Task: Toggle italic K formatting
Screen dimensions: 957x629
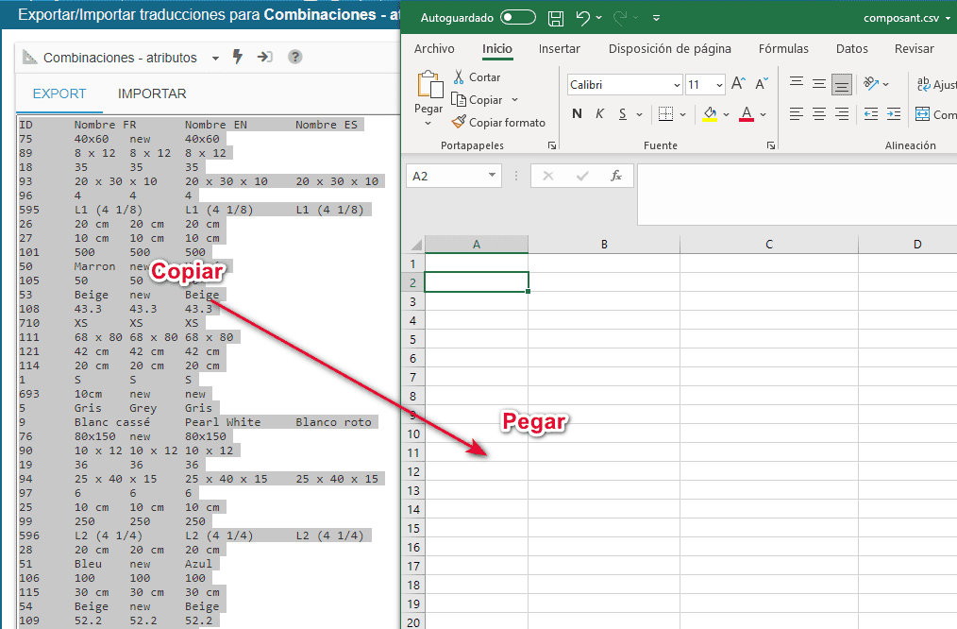Action: (x=600, y=114)
